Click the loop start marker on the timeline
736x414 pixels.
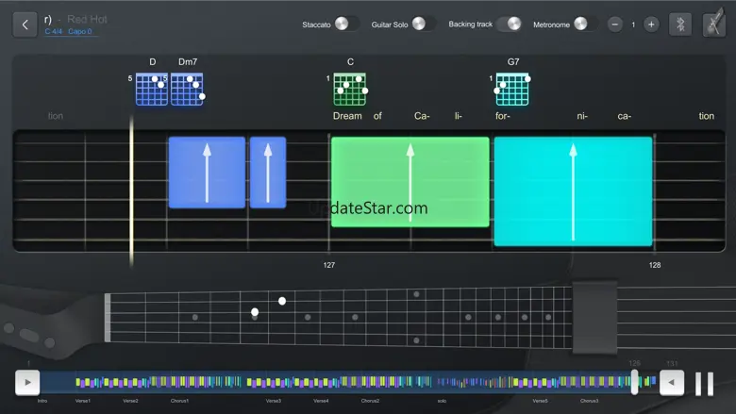coord(27,382)
